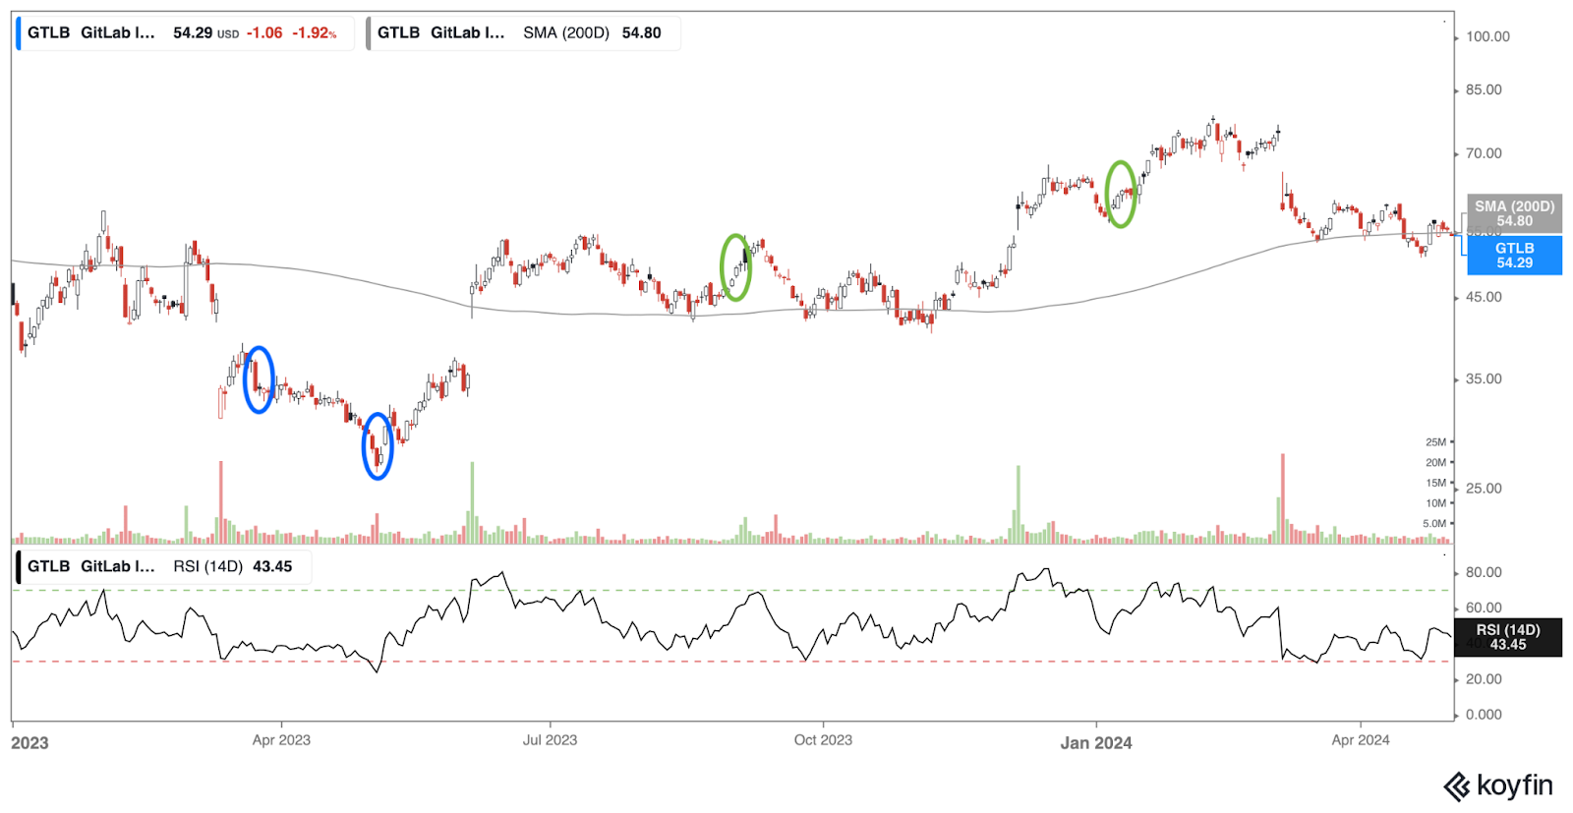
Task: Click the gray SMA (200D) 54.80 axis badge
Action: (x=1514, y=213)
